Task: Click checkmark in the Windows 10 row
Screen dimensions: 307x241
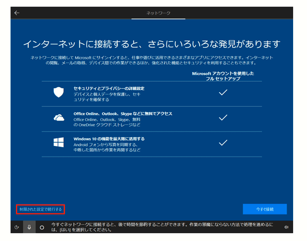Action: click(x=223, y=143)
